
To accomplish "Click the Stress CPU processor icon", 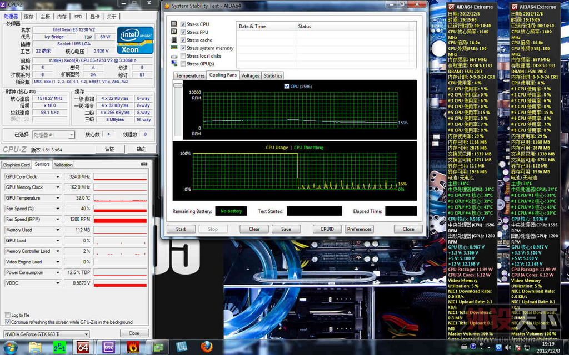I will 174,24.
